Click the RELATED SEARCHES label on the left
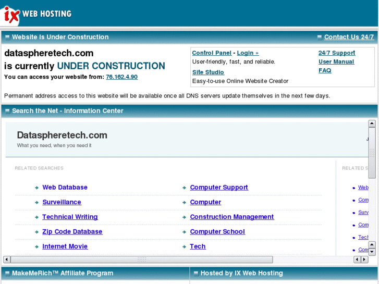This screenshot has height=284, width=379. click(39, 168)
